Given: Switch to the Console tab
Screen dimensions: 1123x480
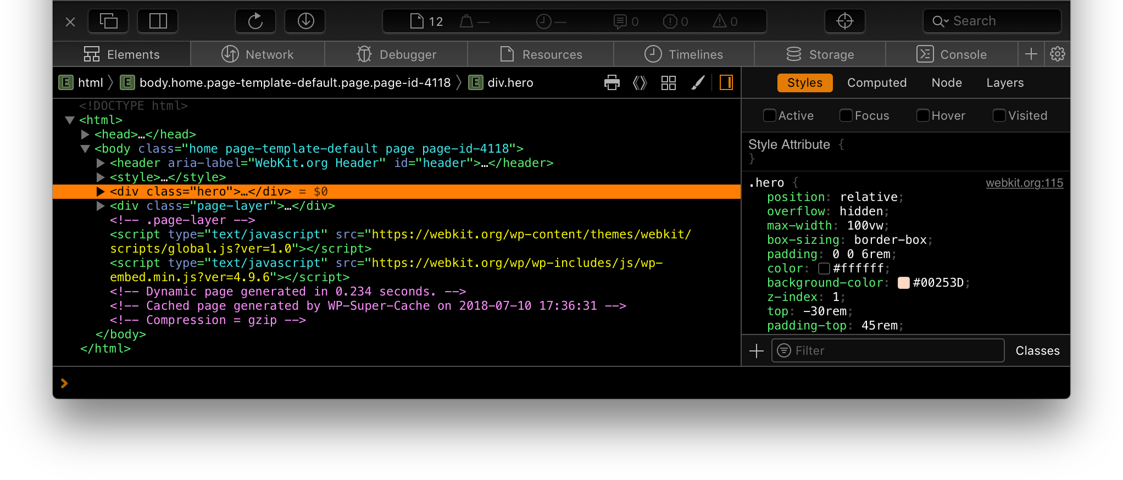Looking at the screenshot, I should coord(952,54).
